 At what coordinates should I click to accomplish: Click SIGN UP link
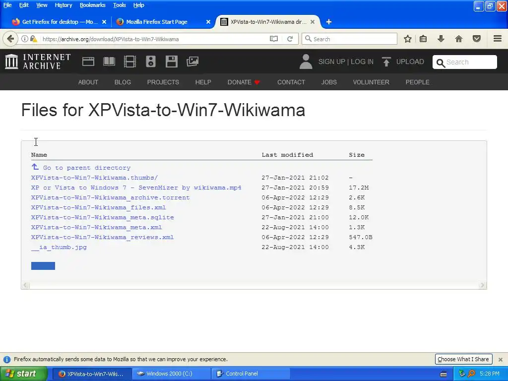(x=332, y=62)
